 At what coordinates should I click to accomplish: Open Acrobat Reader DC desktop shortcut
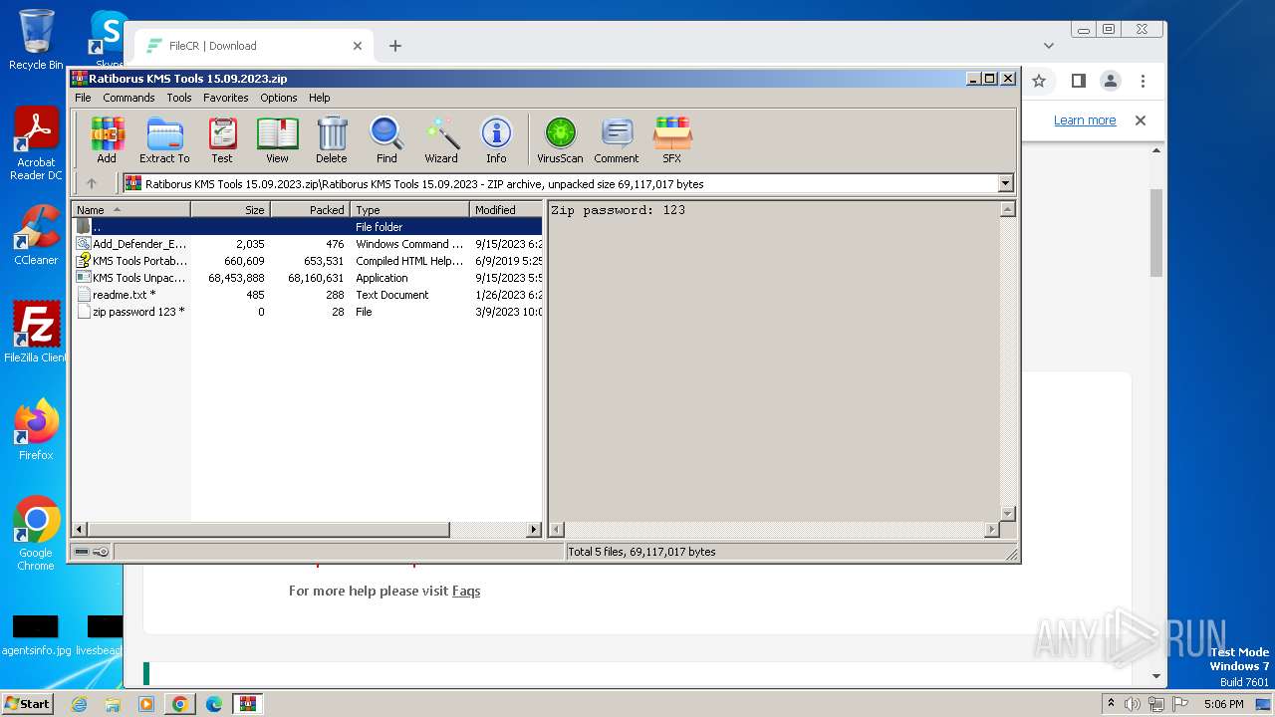click(36, 144)
